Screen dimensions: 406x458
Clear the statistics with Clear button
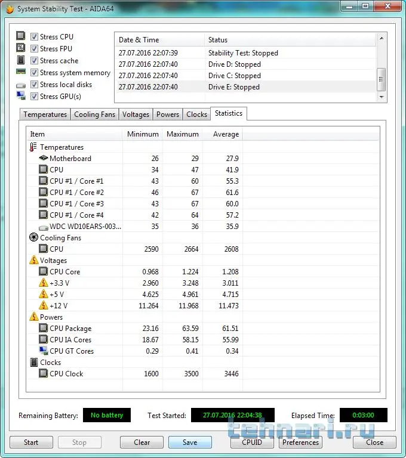click(x=142, y=442)
